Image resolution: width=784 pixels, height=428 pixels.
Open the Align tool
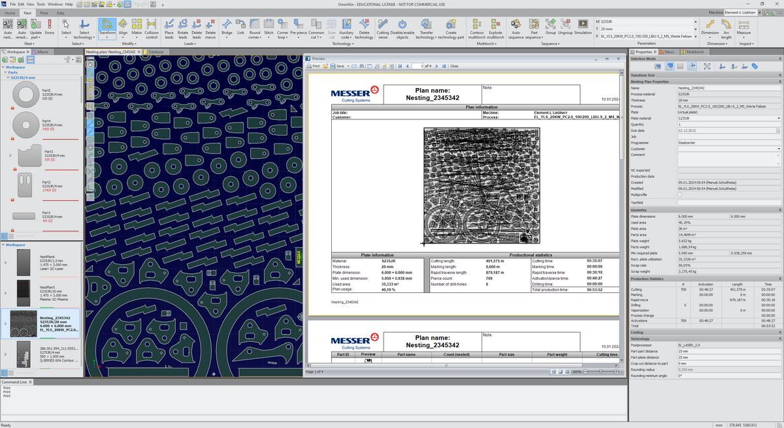[x=123, y=27]
